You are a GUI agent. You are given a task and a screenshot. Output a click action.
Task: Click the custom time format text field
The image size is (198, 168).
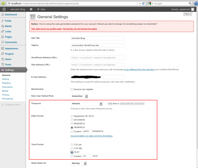(87, 156)
